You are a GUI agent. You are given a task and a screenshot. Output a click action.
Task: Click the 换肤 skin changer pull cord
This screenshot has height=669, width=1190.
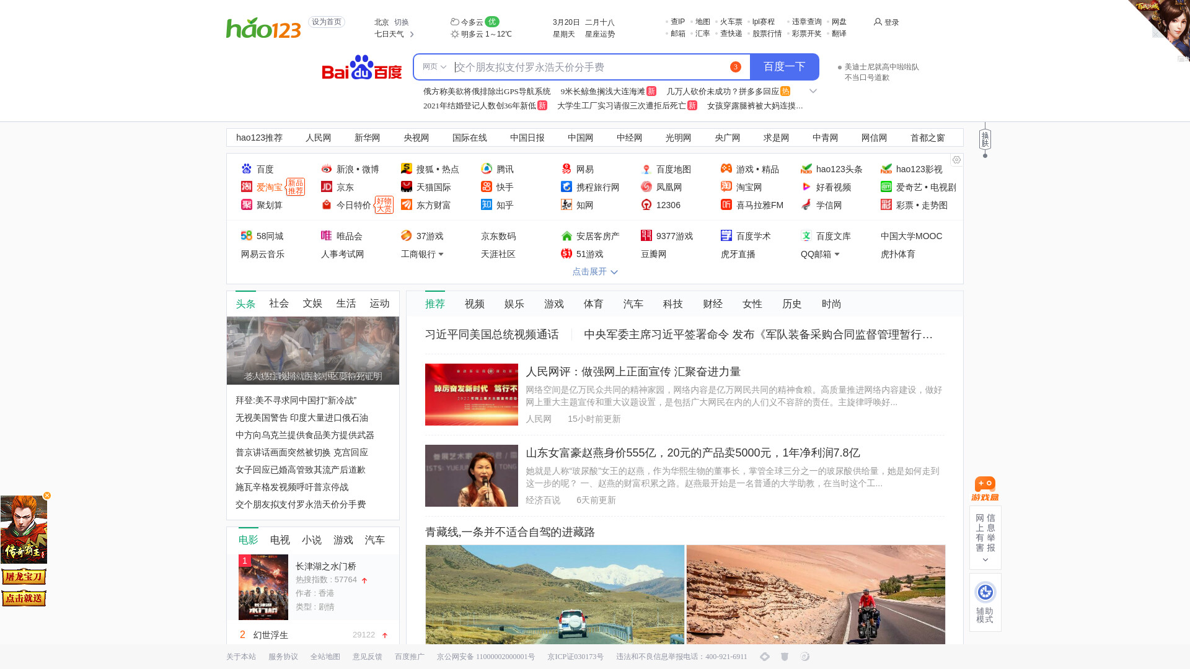[x=985, y=141]
